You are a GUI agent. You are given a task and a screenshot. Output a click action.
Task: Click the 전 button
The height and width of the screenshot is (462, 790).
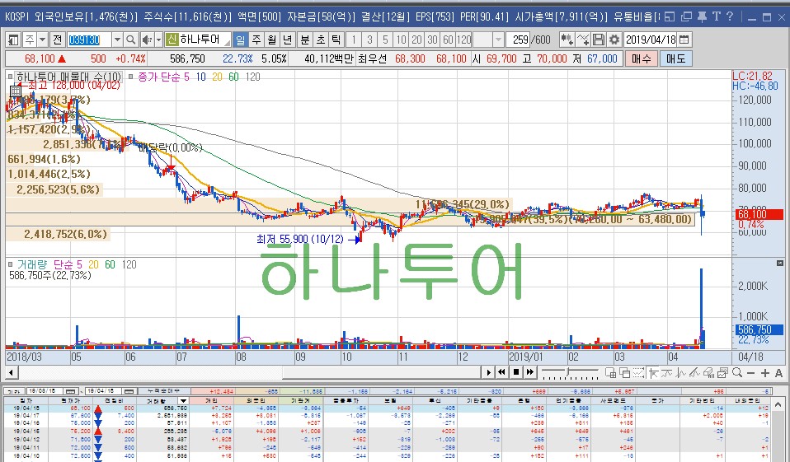[58, 40]
